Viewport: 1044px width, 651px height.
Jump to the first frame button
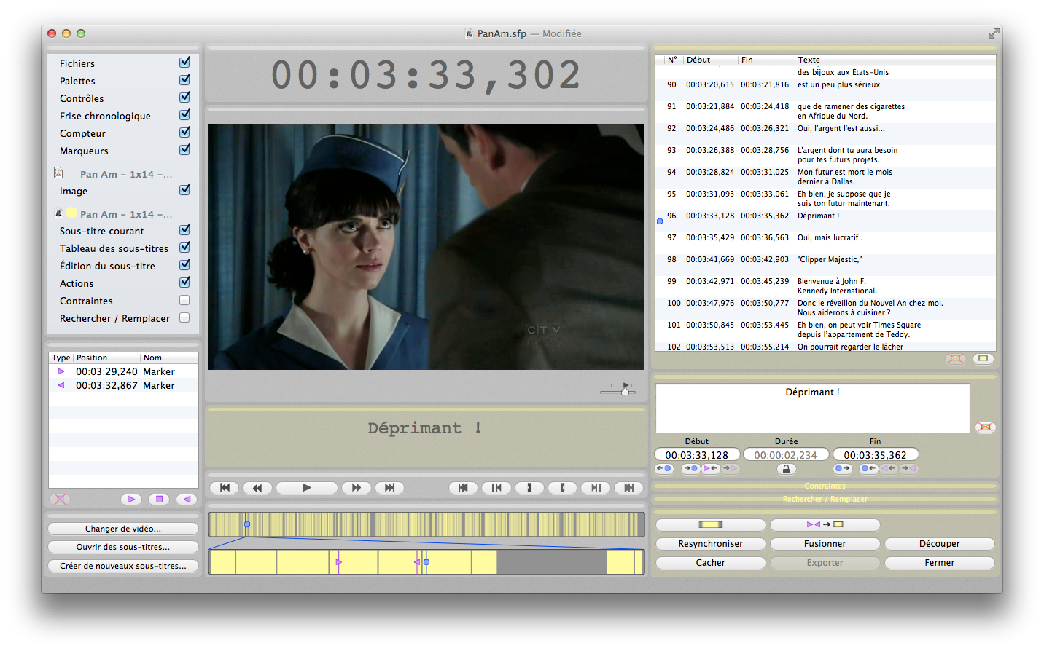225,488
